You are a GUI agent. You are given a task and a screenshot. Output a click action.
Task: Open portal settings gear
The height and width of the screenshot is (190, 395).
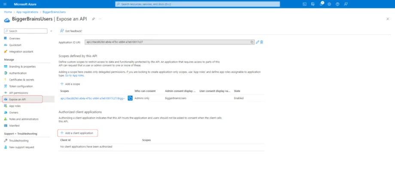pos(329,4)
